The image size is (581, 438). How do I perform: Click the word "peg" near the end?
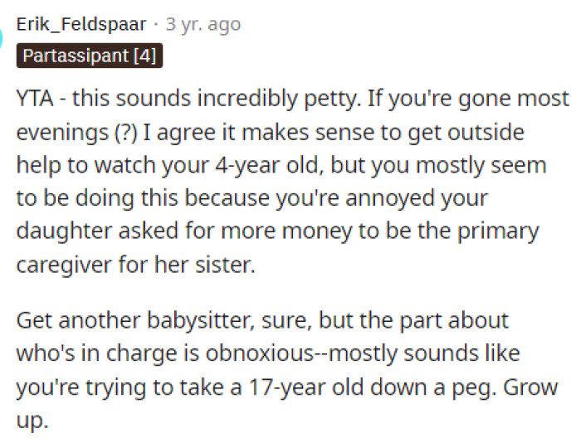coord(471,386)
